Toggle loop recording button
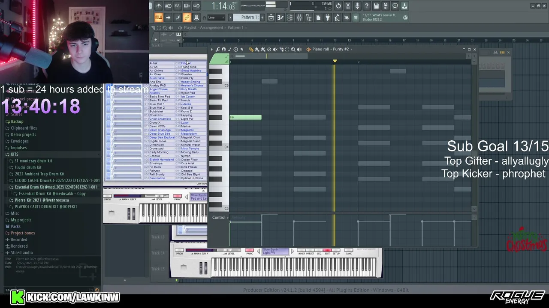 point(196,6)
